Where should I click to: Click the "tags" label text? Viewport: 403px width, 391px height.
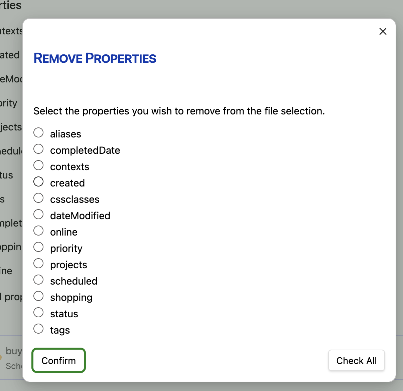[x=60, y=330]
